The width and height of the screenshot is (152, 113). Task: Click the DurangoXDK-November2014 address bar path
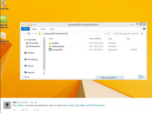click(56, 34)
